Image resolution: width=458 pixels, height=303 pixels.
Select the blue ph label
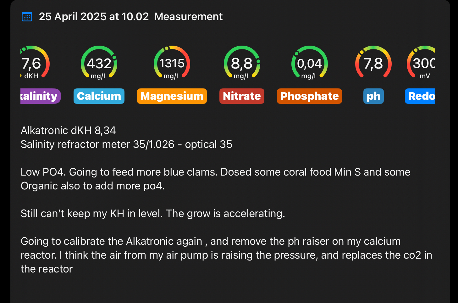(x=373, y=96)
